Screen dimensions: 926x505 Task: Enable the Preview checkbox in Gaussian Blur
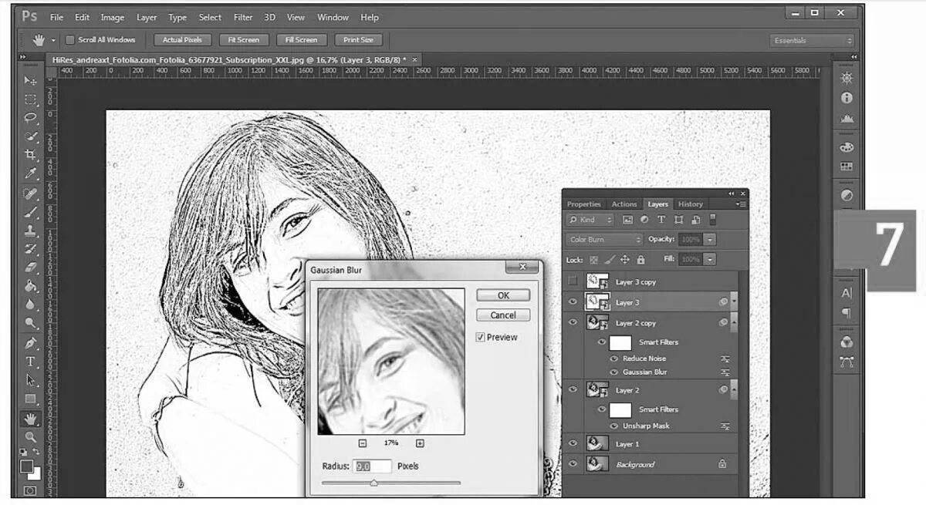point(482,337)
